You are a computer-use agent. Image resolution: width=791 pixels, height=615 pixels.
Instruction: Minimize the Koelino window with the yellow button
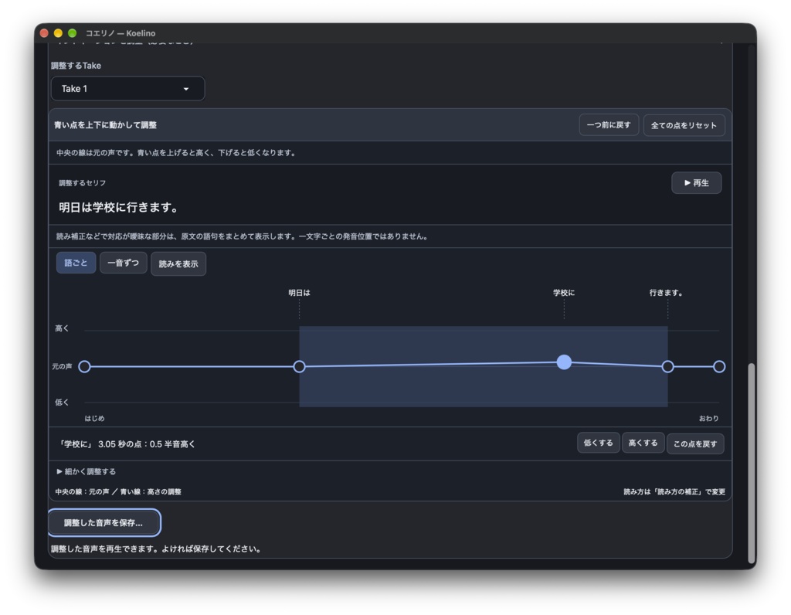point(58,33)
